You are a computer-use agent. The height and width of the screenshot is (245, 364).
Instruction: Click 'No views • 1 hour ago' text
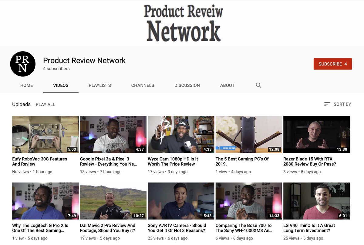tap(32, 172)
